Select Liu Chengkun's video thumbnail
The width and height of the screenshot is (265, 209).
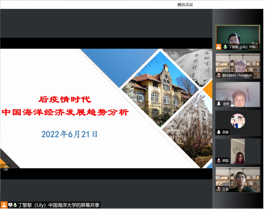click(238, 64)
